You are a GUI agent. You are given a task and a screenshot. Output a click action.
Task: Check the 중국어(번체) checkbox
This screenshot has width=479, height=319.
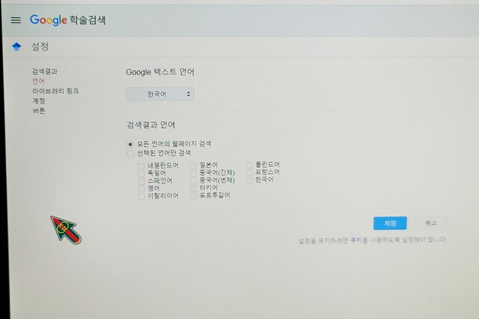point(193,181)
